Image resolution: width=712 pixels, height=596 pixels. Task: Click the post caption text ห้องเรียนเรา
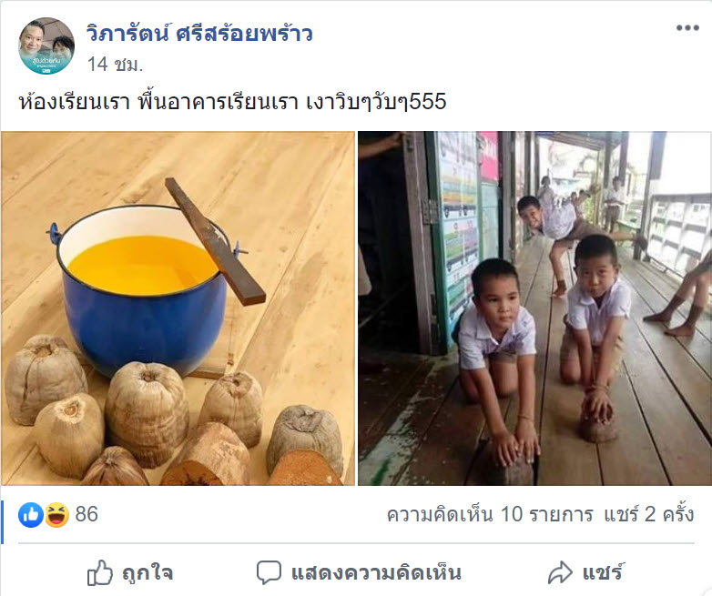click(x=75, y=102)
